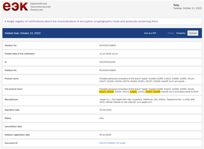This screenshot has width=204, height=149.
Task: Click Save as a PDF
Action: 151,33
